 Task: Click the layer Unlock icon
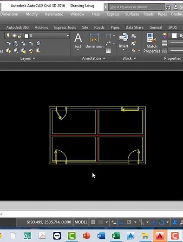click(31, 51)
